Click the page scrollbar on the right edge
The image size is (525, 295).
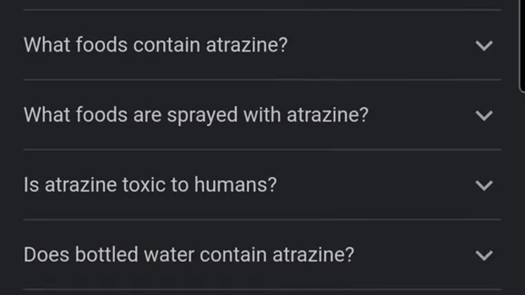tap(522, 45)
